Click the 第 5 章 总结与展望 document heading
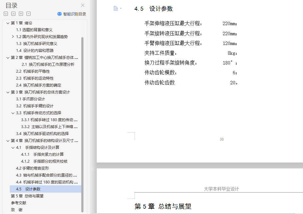The image size is (303, 214). (163, 206)
